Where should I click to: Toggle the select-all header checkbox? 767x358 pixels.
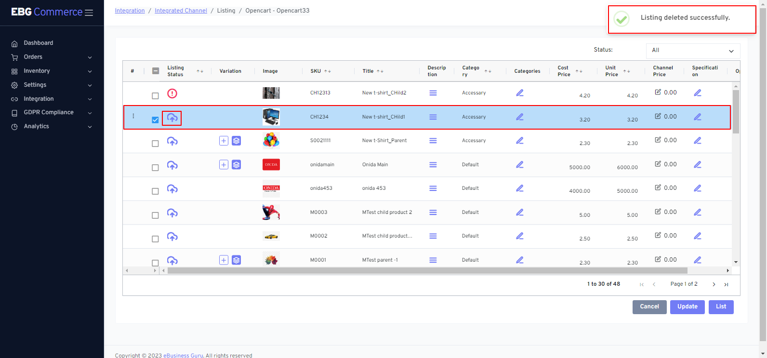pyautogui.click(x=156, y=71)
